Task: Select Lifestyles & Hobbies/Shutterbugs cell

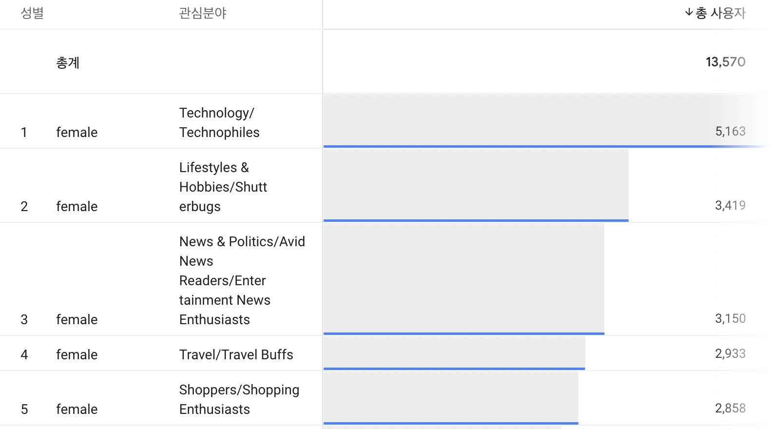Action: tap(223, 187)
